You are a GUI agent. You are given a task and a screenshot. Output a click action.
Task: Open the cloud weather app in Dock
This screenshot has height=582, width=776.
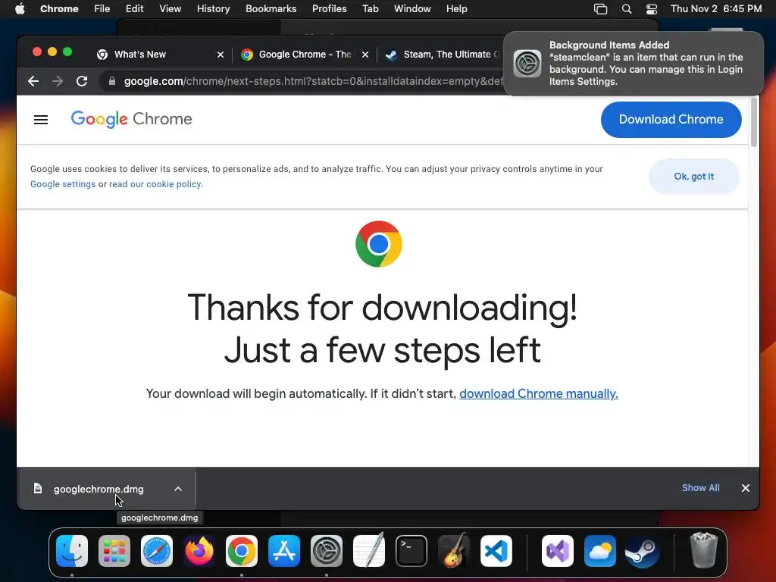(x=600, y=551)
